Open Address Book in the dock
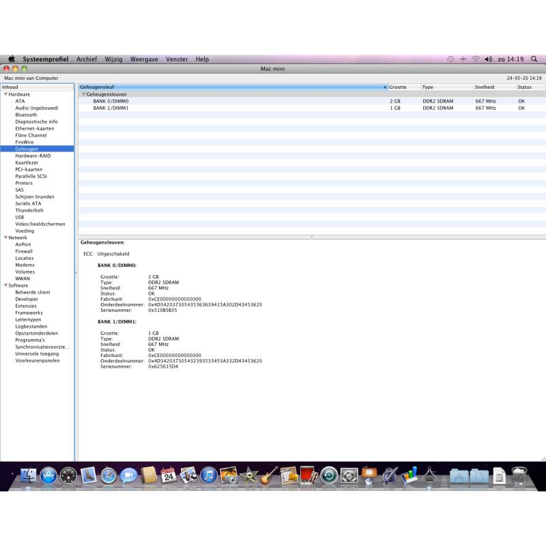Screen dimensions: 546x546 coord(149,476)
